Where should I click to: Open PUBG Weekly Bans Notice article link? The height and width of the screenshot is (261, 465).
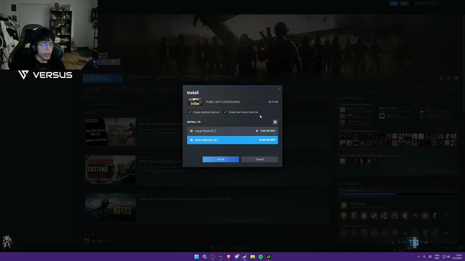185,199
